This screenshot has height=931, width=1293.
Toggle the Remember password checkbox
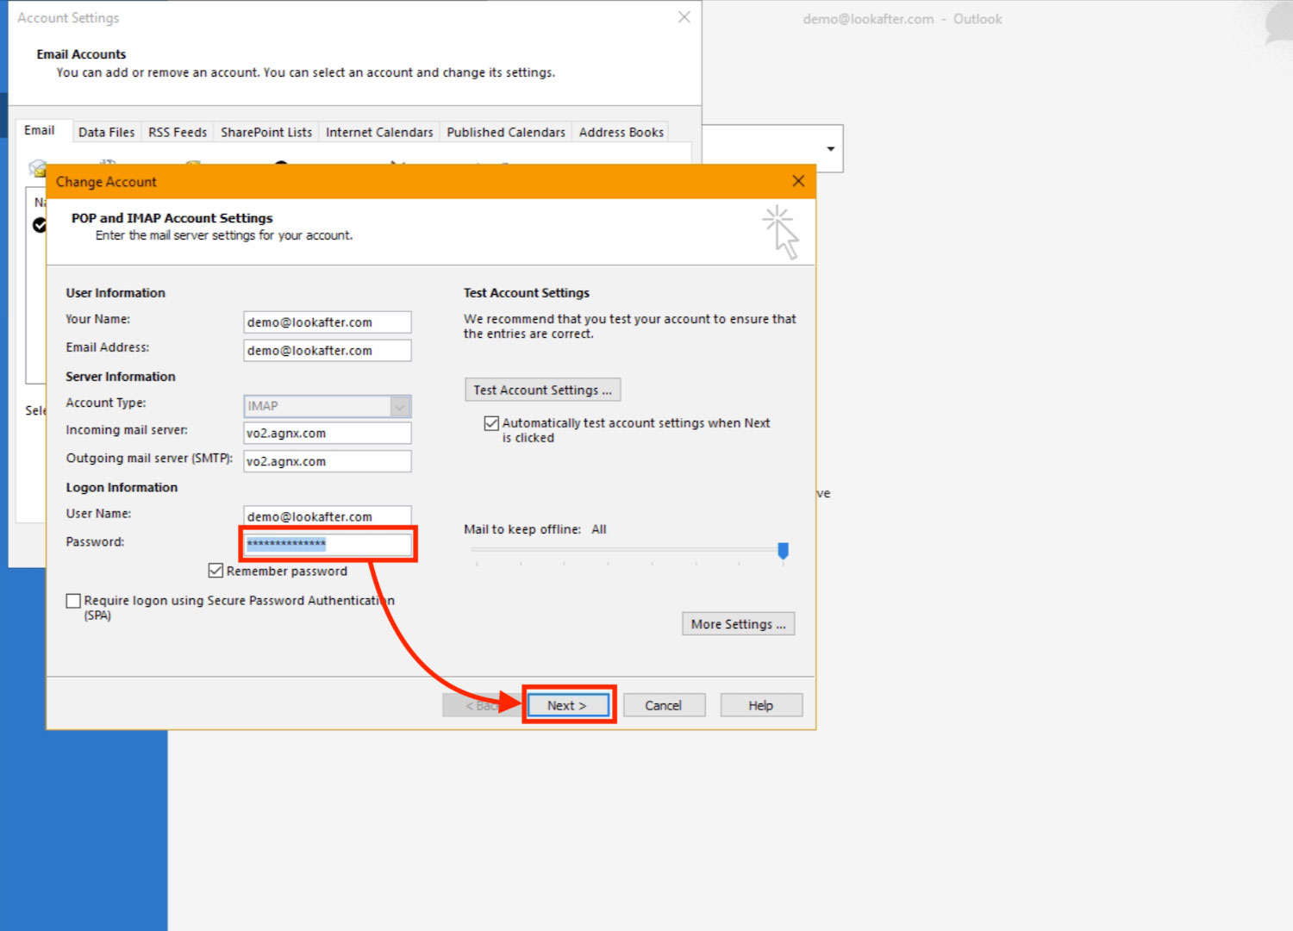216,571
